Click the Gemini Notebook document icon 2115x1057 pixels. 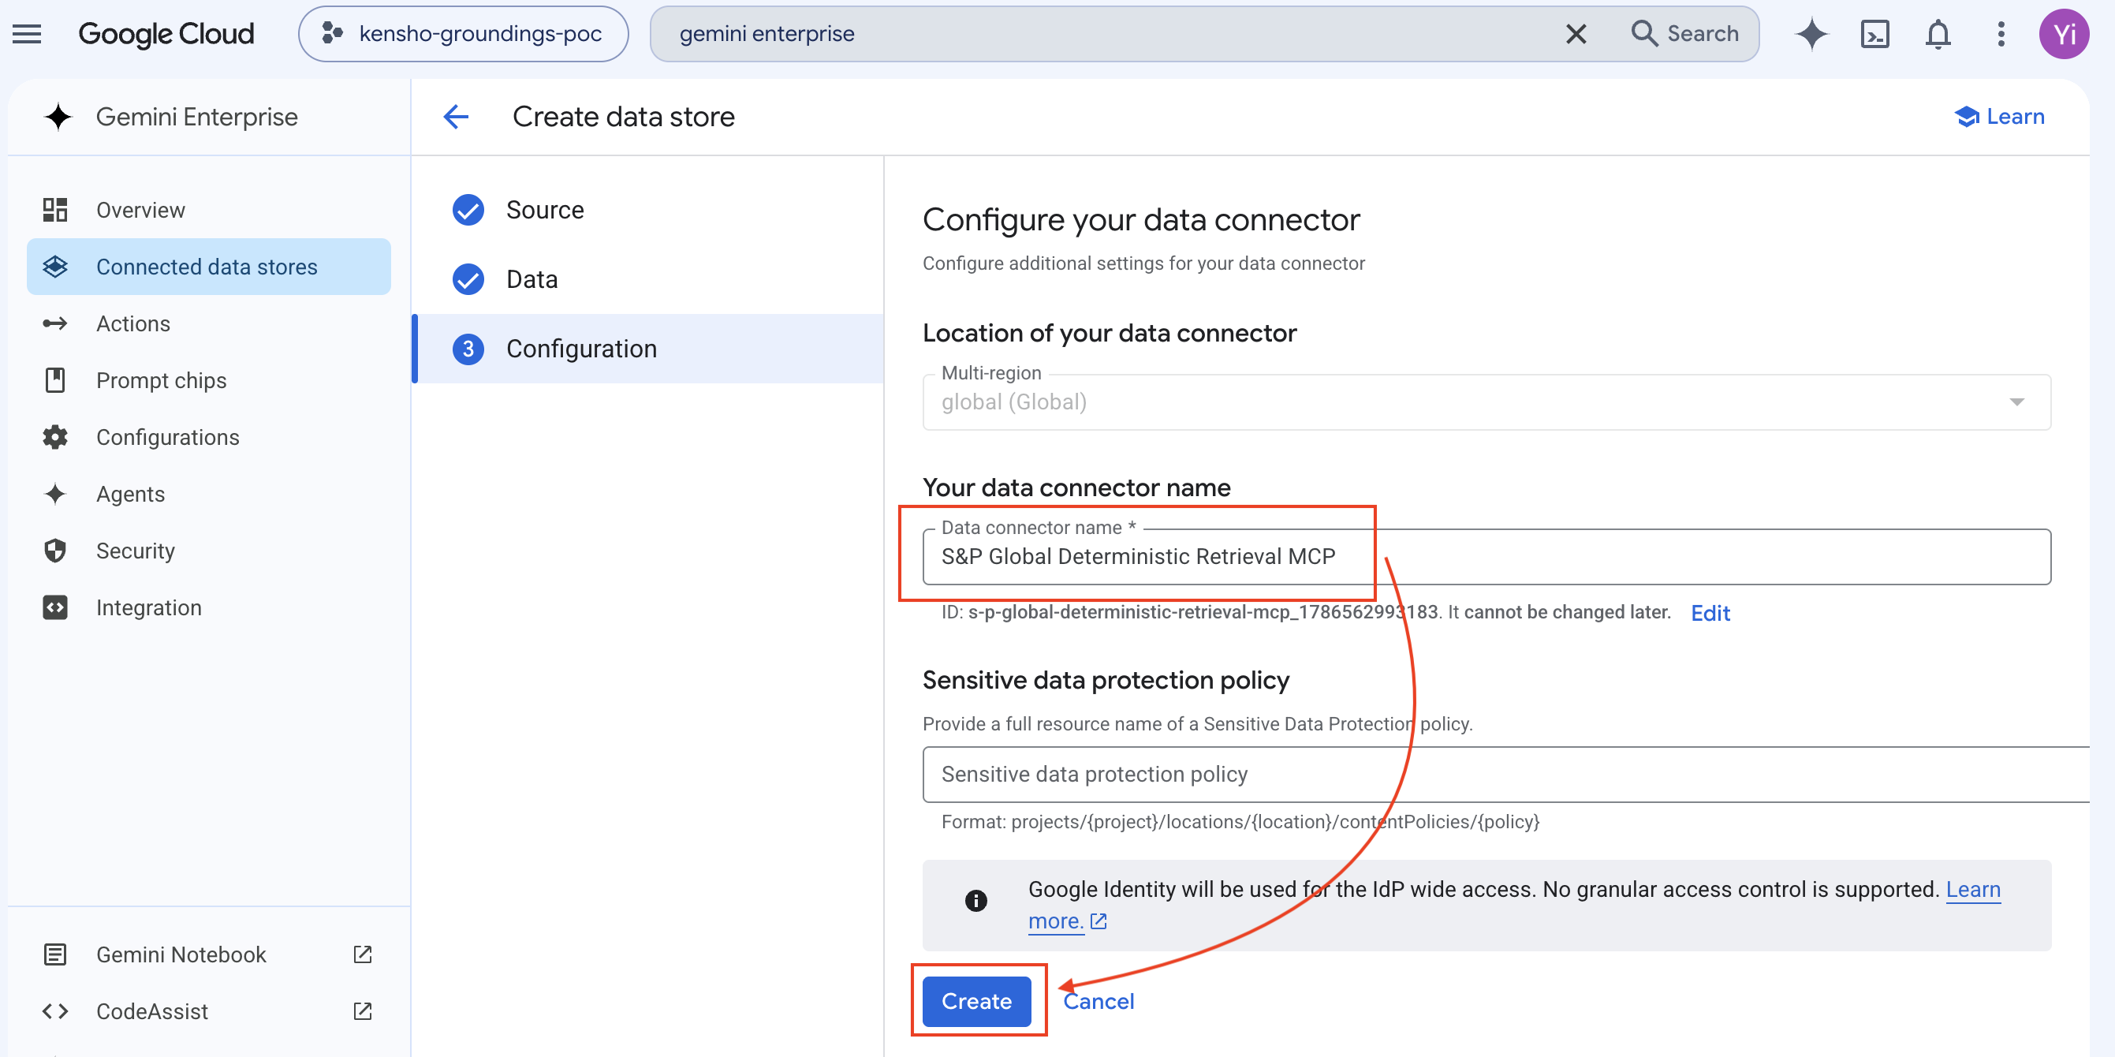pos(55,954)
